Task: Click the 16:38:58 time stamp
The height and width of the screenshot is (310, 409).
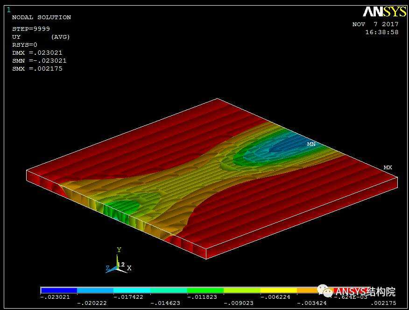Action: point(382,32)
